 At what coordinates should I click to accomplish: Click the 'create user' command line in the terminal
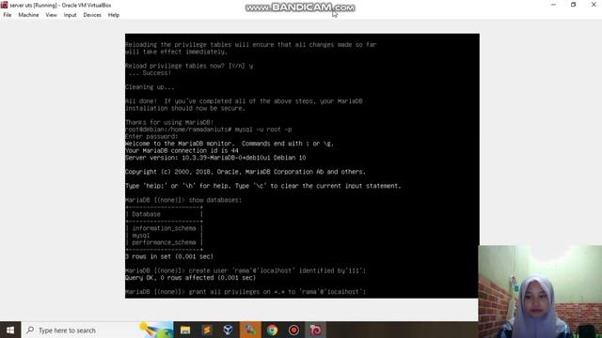point(246,270)
